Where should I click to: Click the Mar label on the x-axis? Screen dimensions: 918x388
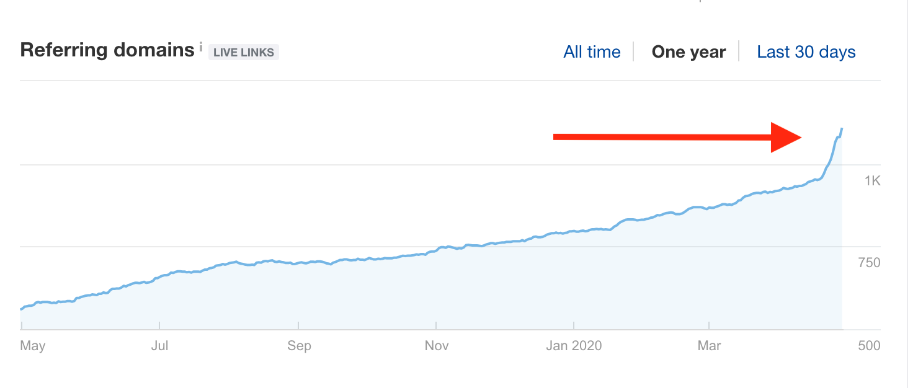click(709, 345)
